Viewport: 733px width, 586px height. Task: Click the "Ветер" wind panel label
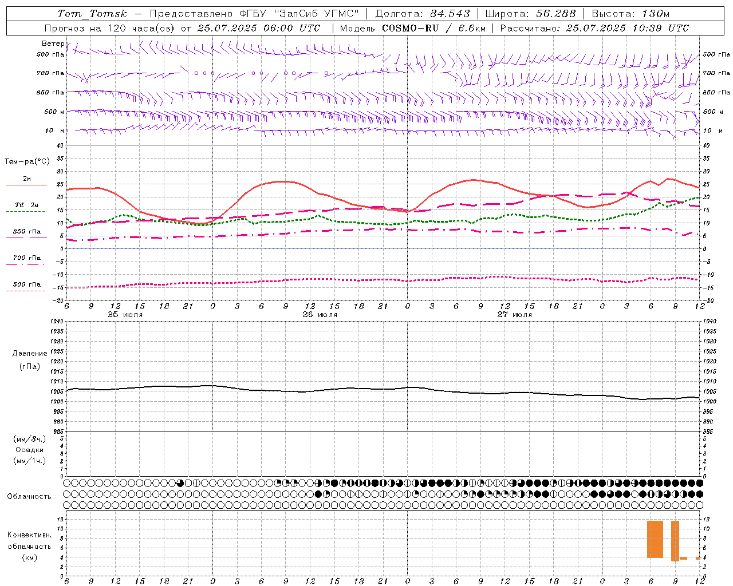click(53, 43)
